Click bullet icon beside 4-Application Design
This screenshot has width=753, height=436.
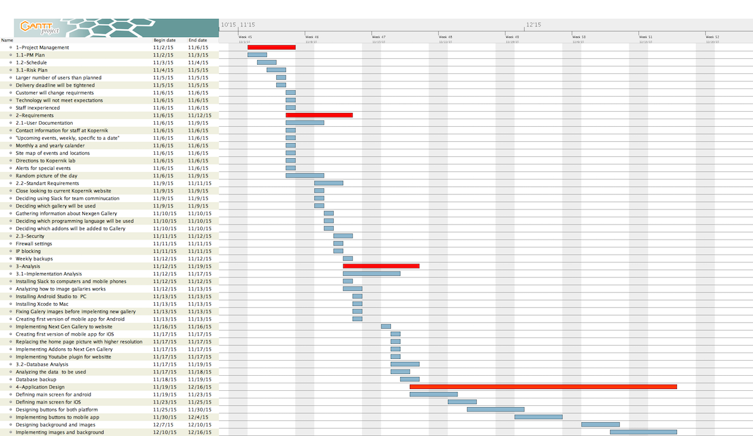10,387
